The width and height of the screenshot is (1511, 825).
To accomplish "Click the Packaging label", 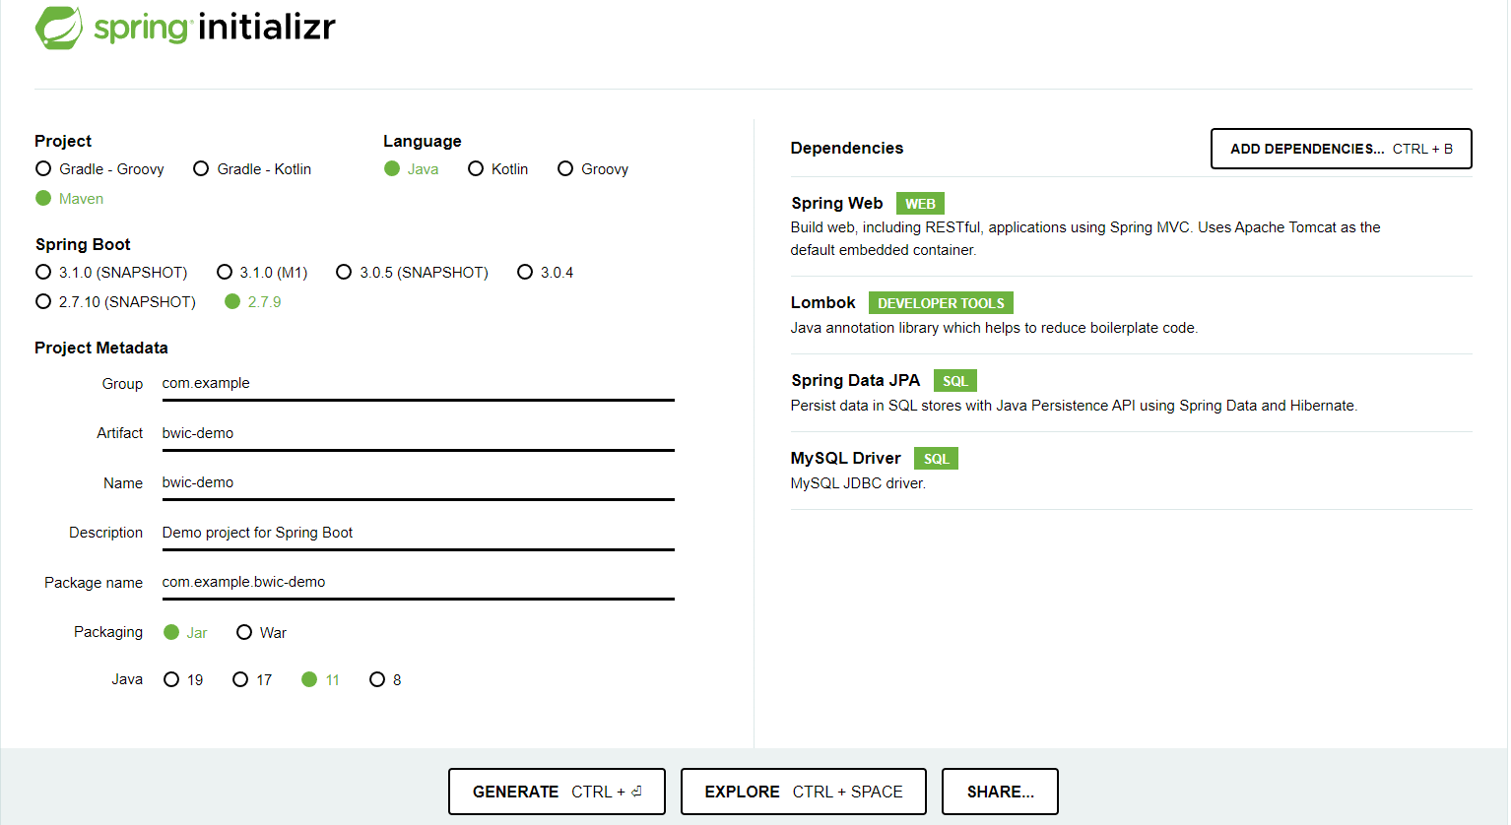I will point(108,632).
